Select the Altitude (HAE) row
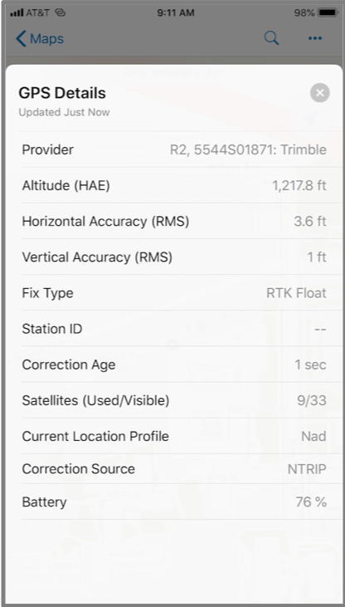This screenshot has height=607, width=345. 174,185
